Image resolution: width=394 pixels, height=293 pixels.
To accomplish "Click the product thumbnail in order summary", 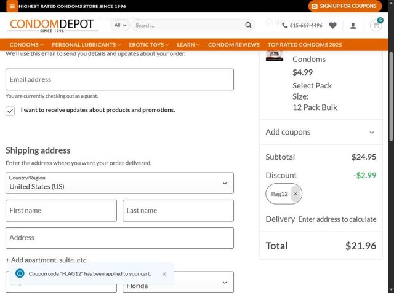I will 275,56.
